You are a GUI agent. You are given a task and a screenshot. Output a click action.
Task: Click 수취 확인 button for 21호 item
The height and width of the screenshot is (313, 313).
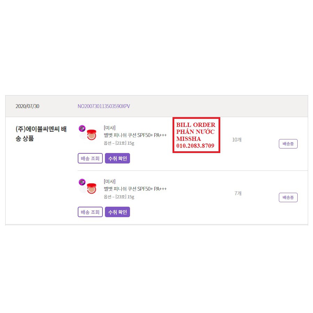pos(117,158)
